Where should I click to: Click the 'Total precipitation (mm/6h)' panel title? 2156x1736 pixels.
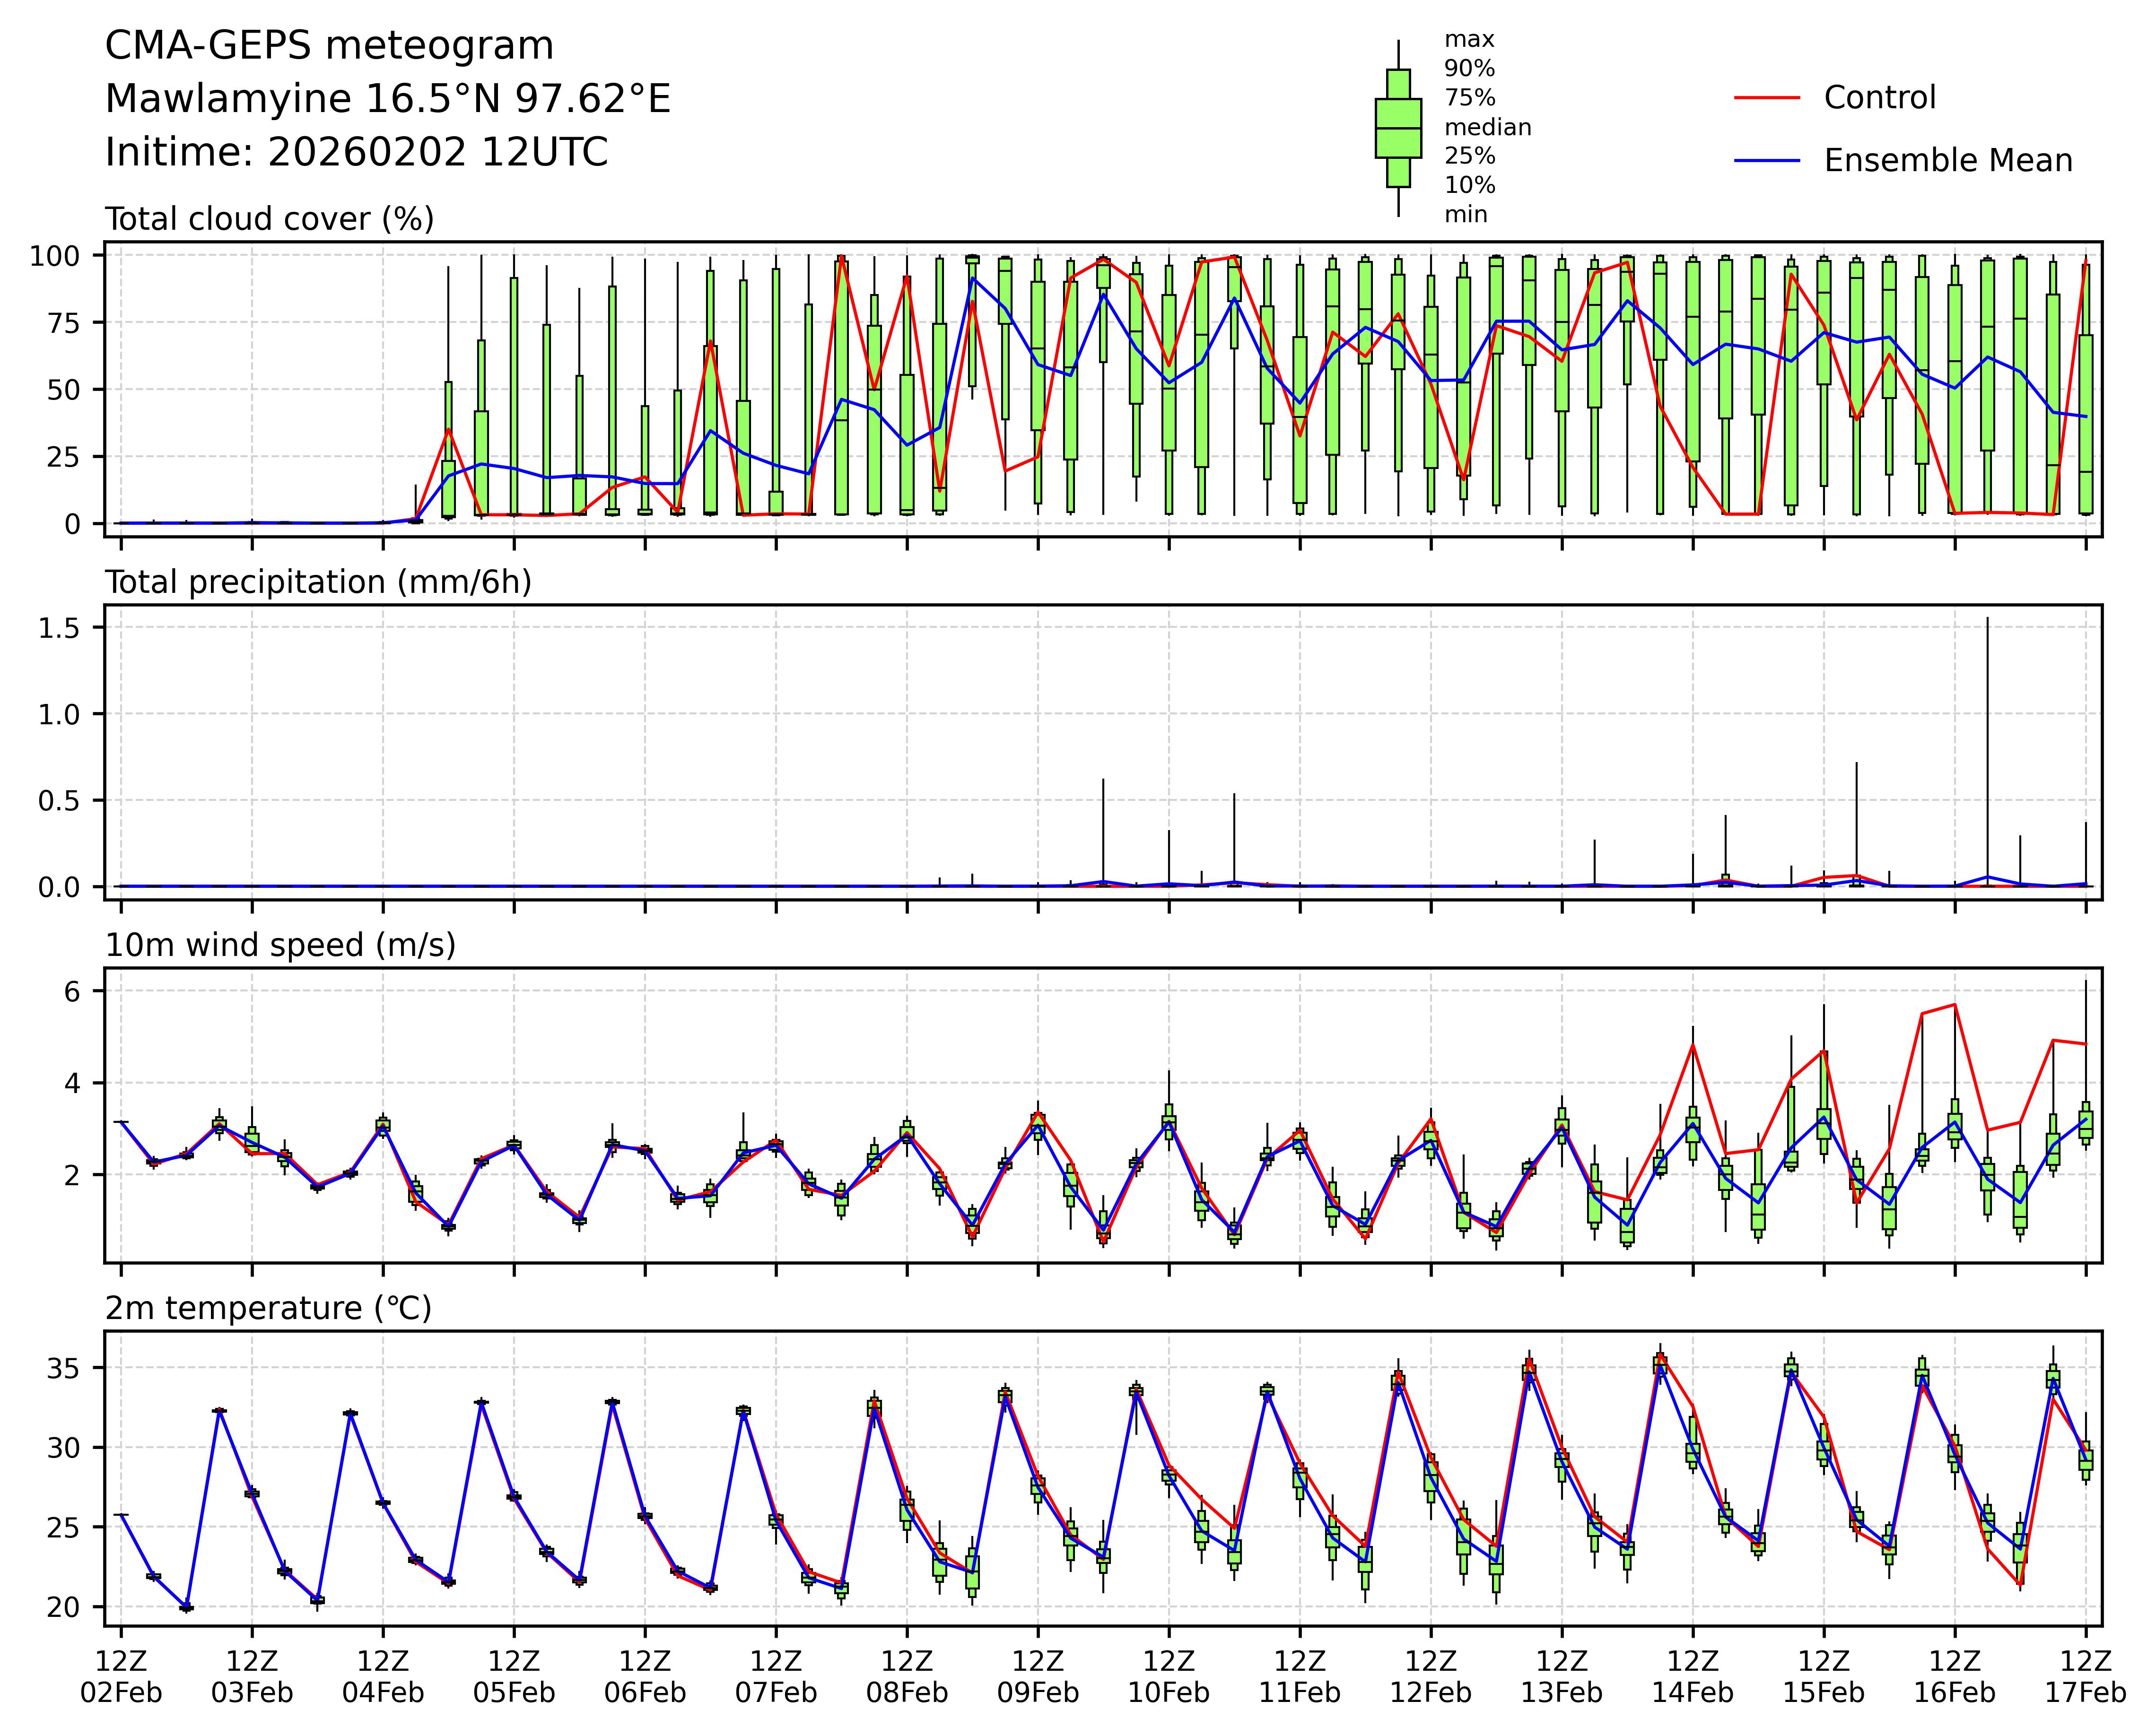coord(318,582)
